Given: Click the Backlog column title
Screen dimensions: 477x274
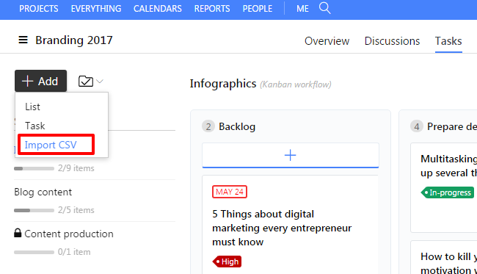Looking at the screenshot, I should click(x=237, y=126).
